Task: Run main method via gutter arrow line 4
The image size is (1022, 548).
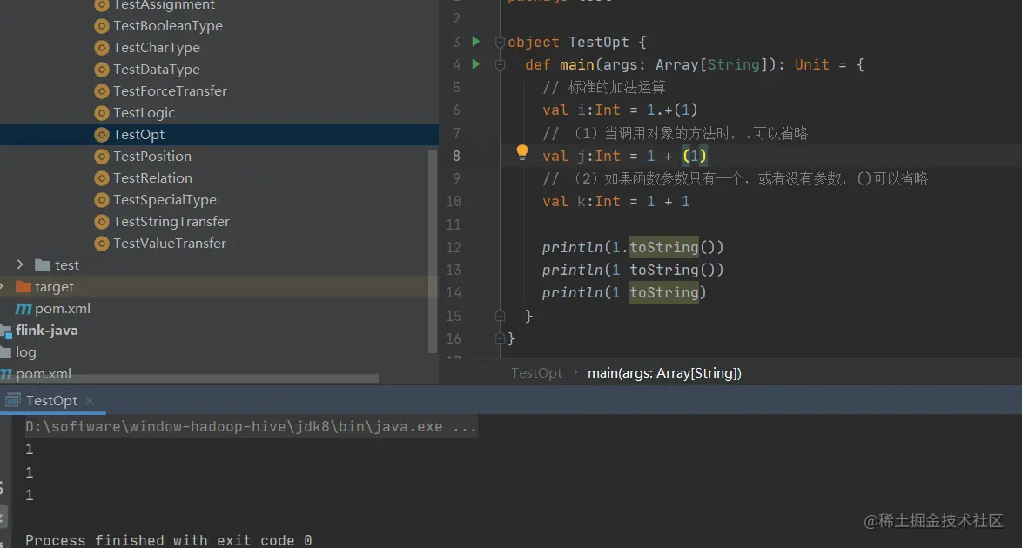Action: coord(476,63)
